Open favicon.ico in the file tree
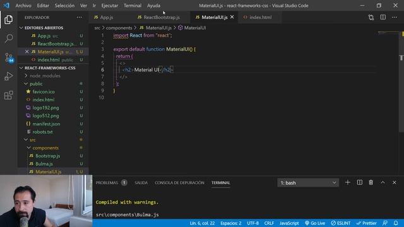Image resolution: width=404 pixels, height=227 pixels. click(x=44, y=91)
